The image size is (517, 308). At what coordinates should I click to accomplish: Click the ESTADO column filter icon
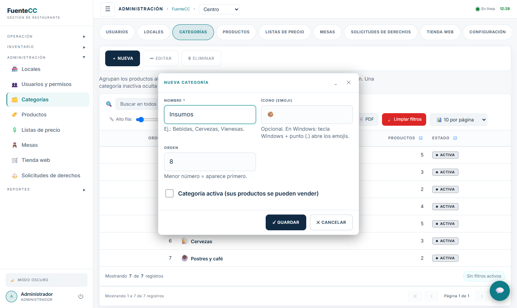click(455, 138)
